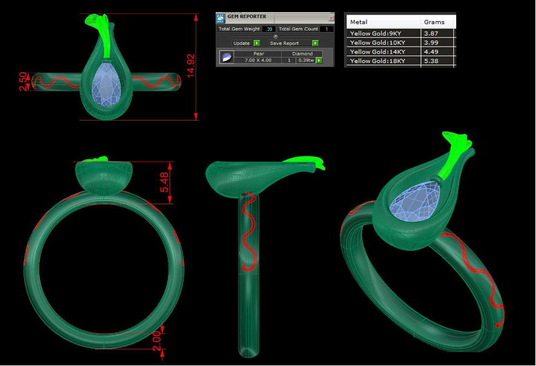Click the Update button label
The width and height of the screenshot is (536, 366).
click(242, 43)
